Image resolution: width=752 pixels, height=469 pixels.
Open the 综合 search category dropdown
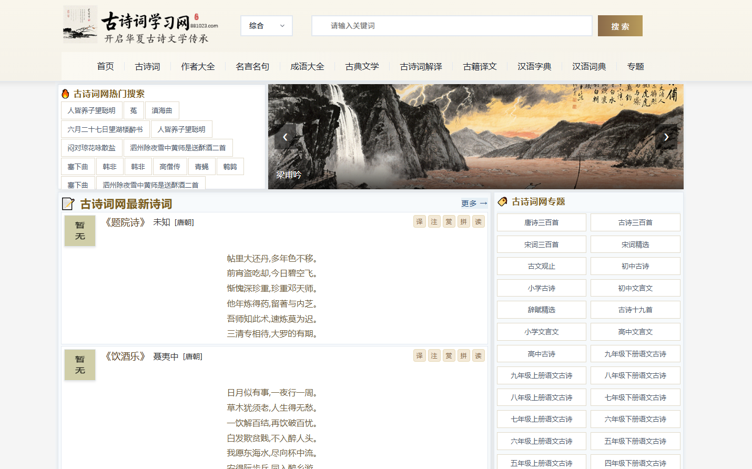click(266, 26)
